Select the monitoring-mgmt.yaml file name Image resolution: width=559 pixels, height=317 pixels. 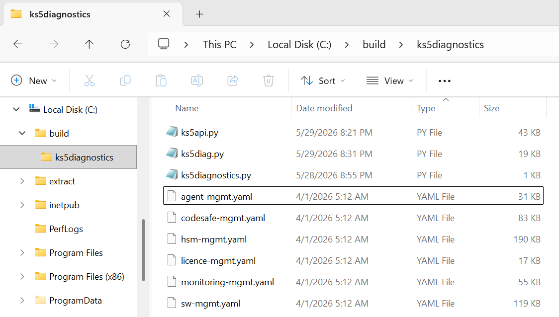pos(227,282)
